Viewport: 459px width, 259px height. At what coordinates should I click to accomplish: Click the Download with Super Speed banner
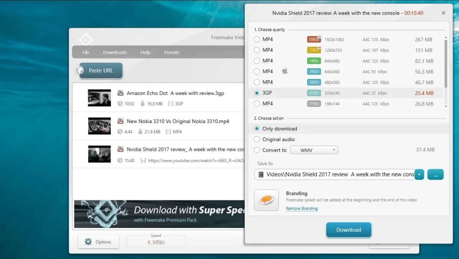point(159,214)
